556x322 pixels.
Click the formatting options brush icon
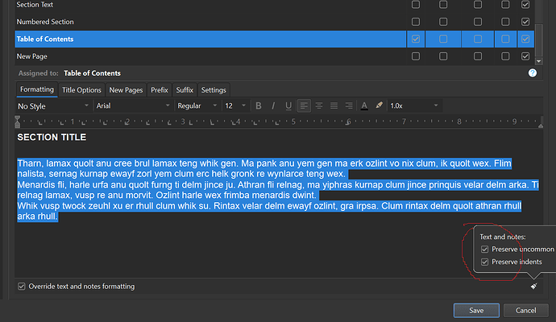pyautogui.click(x=533, y=287)
